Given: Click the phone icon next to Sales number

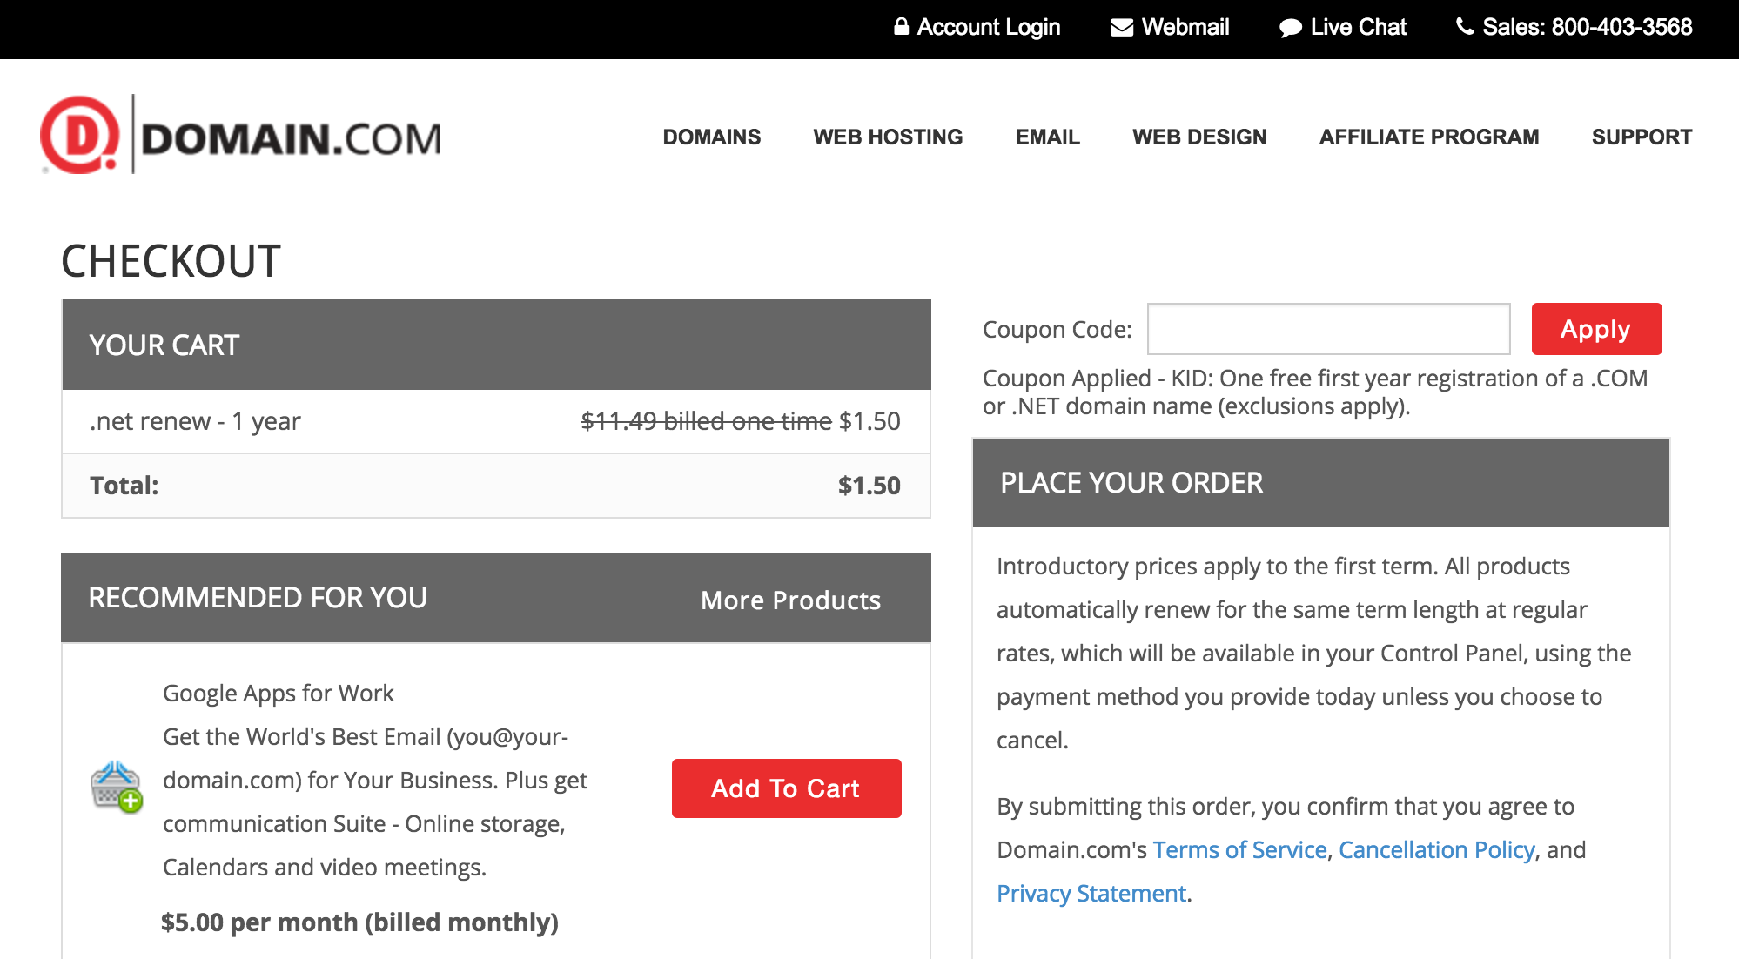Looking at the screenshot, I should [x=1465, y=27].
